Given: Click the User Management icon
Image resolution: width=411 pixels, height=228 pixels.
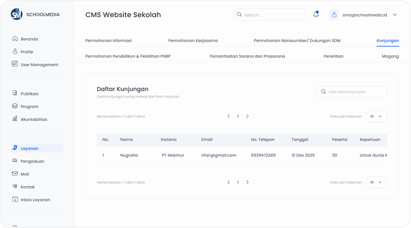Looking at the screenshot, I should tap(15, 64).
